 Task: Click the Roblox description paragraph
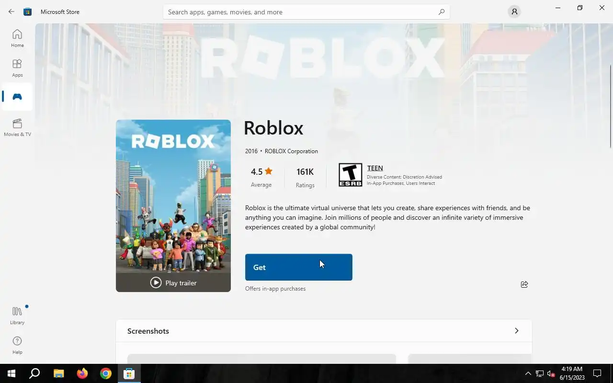coord(387,217)
